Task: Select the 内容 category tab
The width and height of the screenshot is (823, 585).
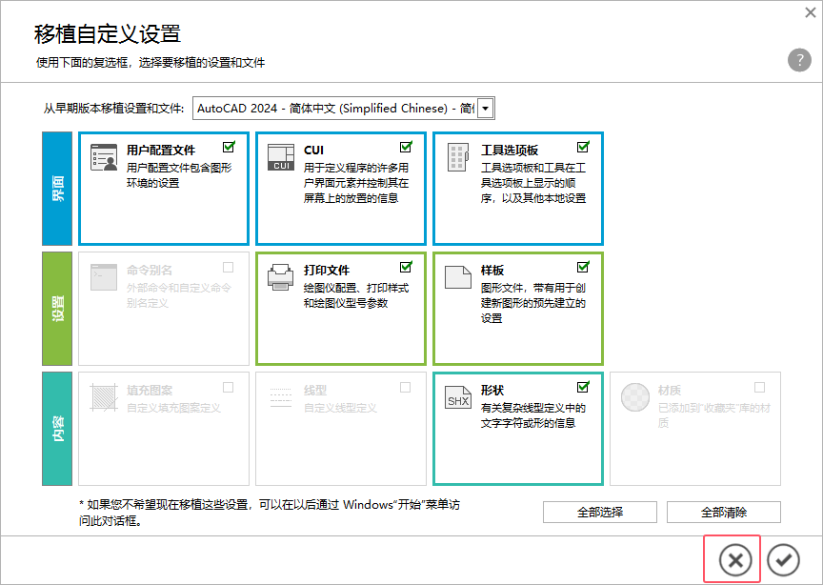Action: [x=57, y=429]
